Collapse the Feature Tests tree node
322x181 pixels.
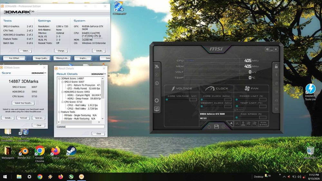point(59,112)
